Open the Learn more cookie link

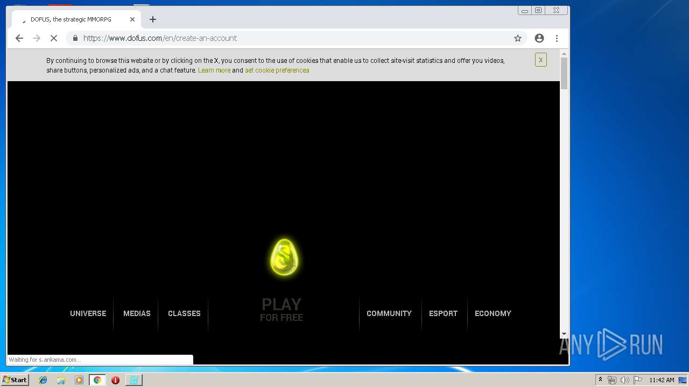(214, 70)
